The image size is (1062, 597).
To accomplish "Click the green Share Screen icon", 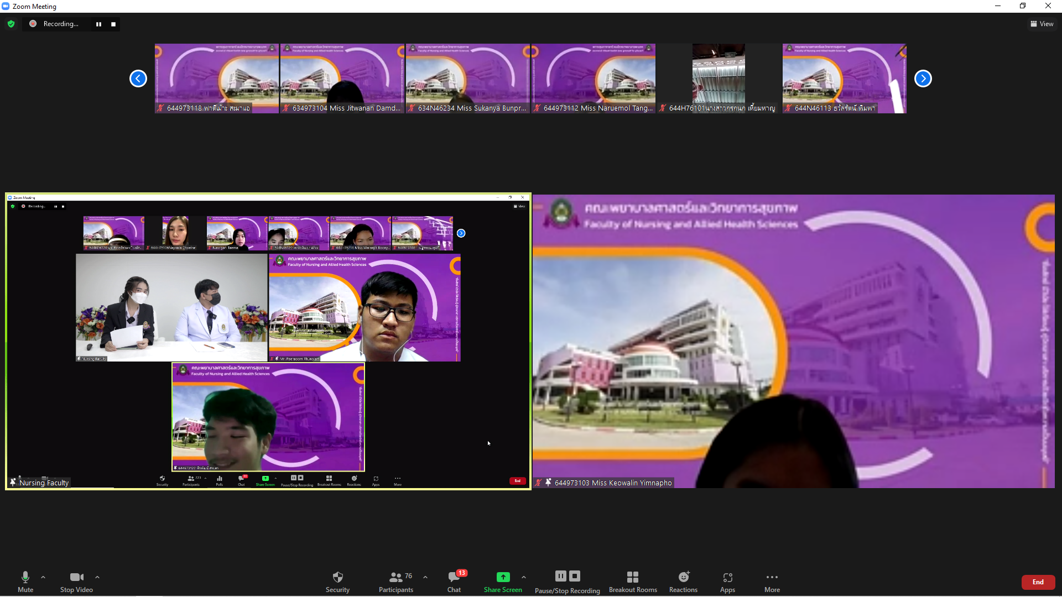I will point(503,577).
